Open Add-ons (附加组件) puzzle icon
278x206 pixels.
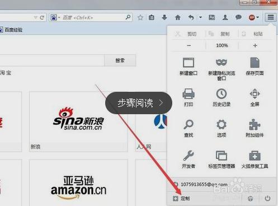point(255,124)
